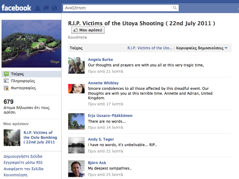Click the Φωτογραφίες photos icon
Screen dimensions: 239x179
tap(6, 88)
